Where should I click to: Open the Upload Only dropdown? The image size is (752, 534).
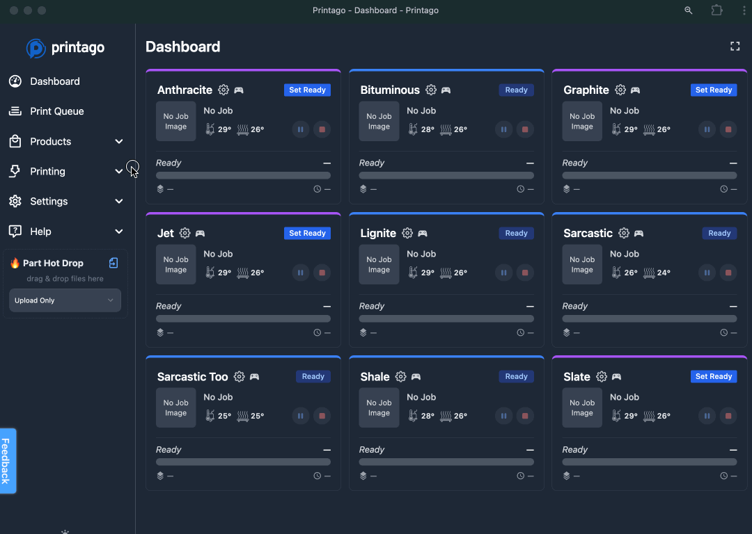(65, 300)
